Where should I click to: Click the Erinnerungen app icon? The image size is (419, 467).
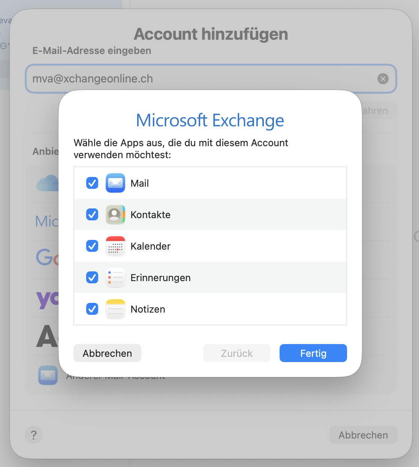pyautogui.click(x=115, y=277)
